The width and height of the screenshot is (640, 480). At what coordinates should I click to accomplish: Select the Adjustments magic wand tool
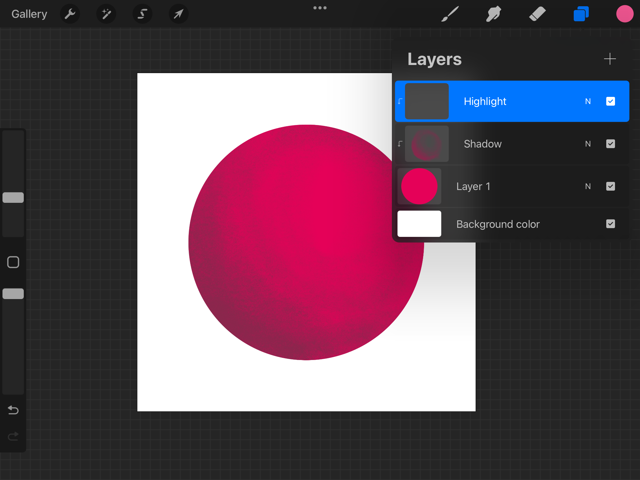coord(106,14)
